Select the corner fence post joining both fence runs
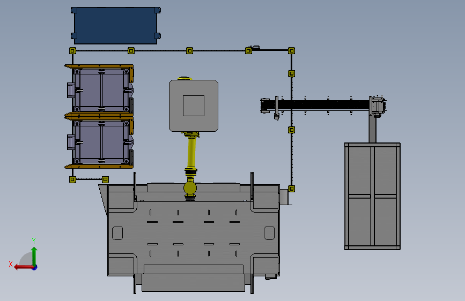465x301 pixels. click(x=292, y=51)
